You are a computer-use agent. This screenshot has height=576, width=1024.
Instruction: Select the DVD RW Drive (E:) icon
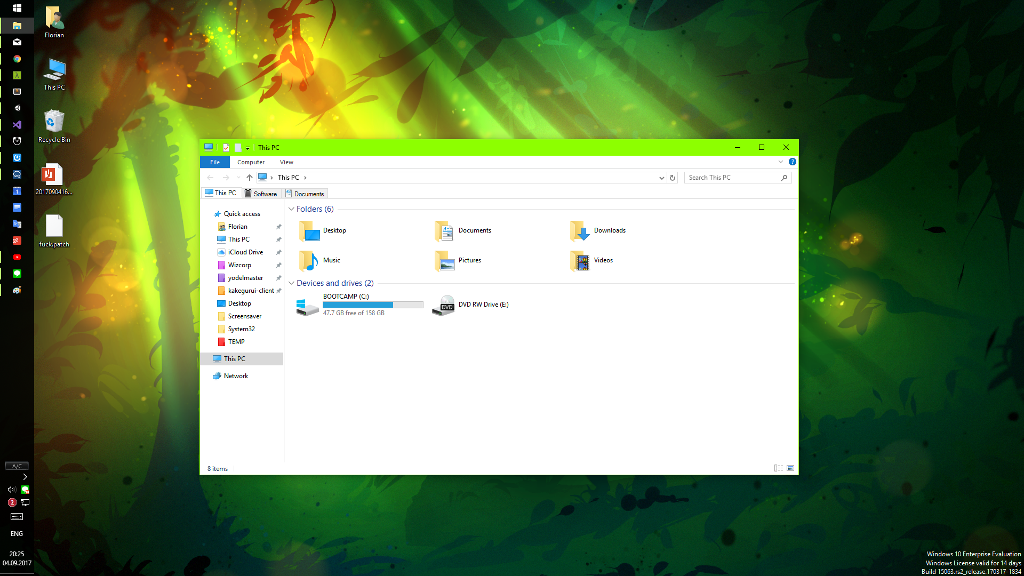(x=444, y=305)
